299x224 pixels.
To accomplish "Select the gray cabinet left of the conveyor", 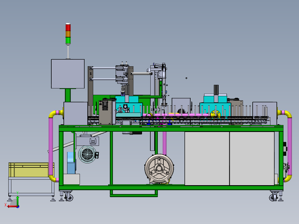I will pyautogui.click(x=75, y=114).
